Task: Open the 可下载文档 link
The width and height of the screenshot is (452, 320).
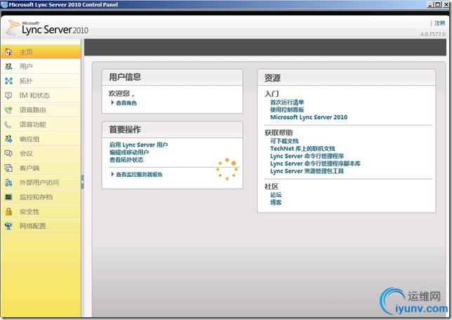Action: (284, 141)
